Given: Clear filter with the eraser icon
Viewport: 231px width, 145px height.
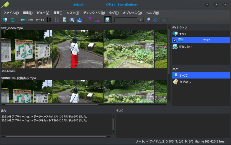Looking at the screenshot, I should coord(155,20).
